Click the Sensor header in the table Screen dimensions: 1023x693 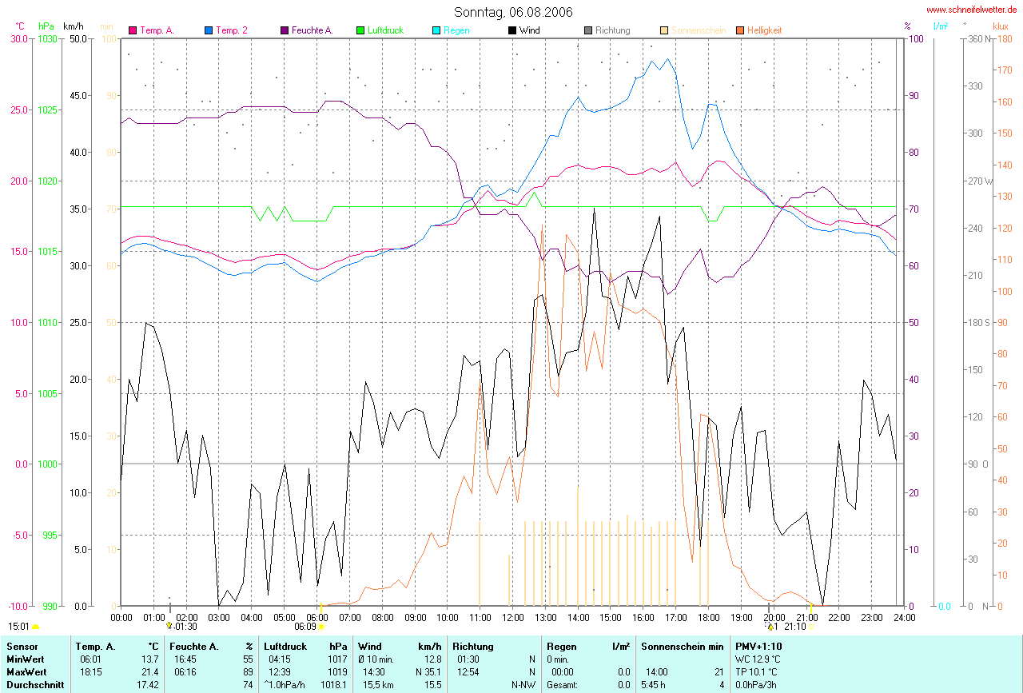click(21, 646)
